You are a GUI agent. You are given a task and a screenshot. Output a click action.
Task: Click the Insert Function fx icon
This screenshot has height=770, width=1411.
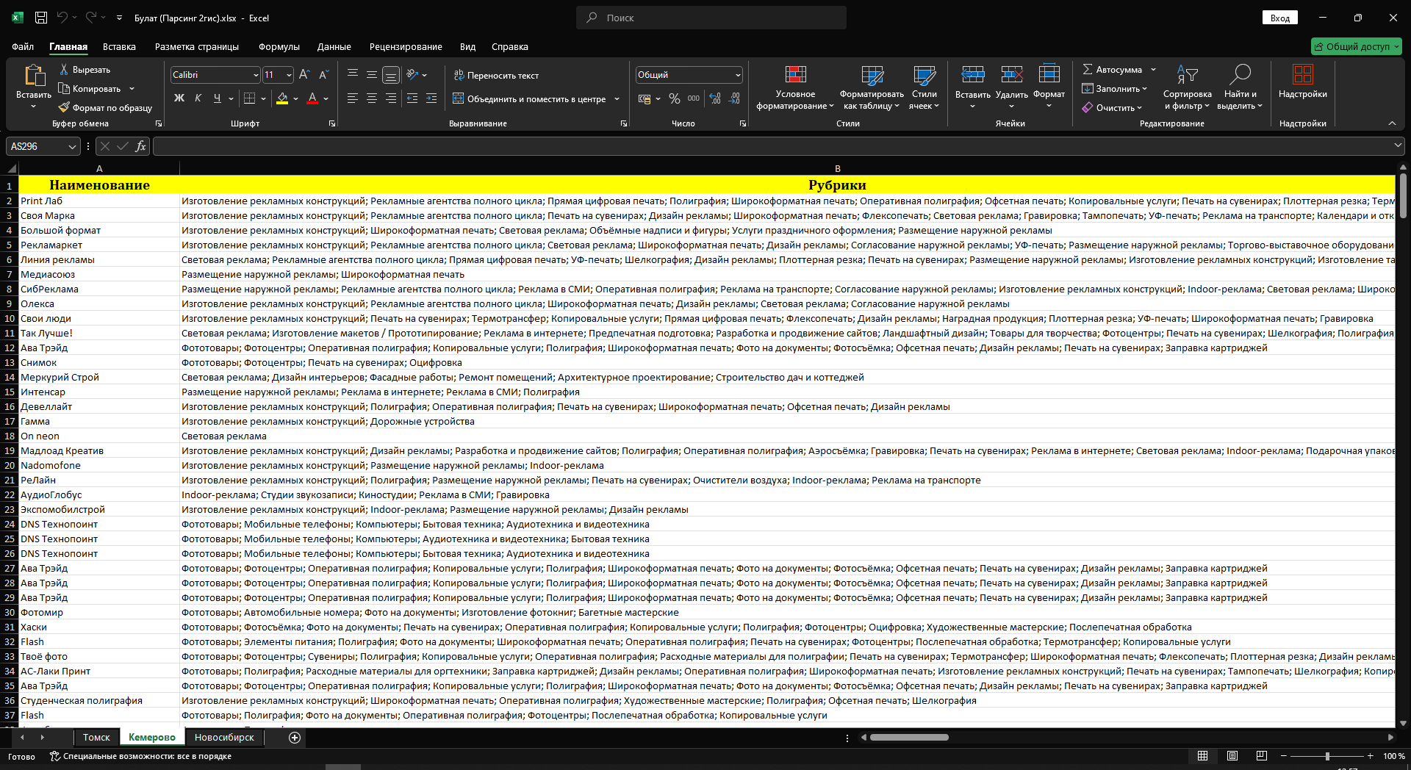point(140,146)
